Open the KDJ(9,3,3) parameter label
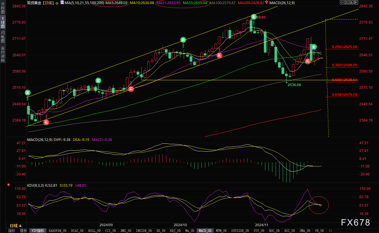Viewport: 379px width, 233px height. tap(36, 186)
